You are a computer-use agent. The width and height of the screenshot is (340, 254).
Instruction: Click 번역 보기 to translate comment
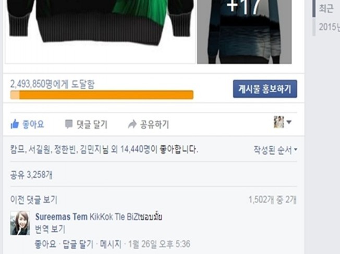(50, 230)
